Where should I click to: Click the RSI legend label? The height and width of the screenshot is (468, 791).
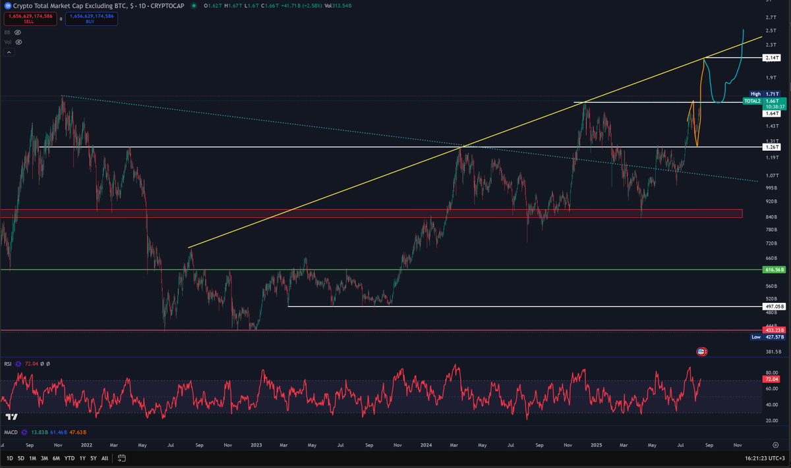pos(8,364)
